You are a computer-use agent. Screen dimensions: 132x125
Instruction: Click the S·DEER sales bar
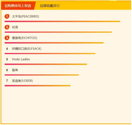click(38, 86)
